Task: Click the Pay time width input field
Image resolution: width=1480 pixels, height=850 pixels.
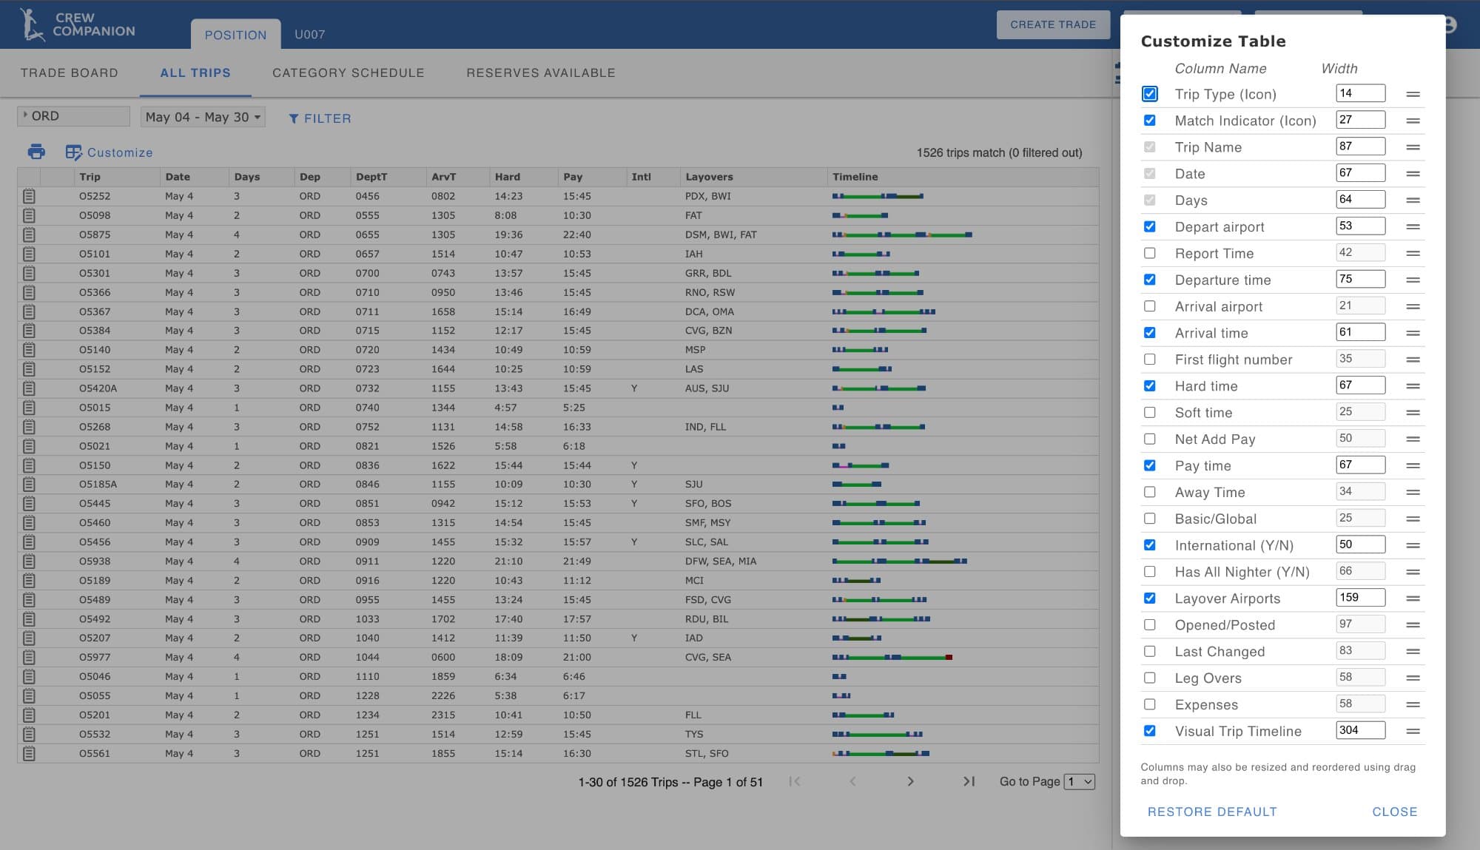Action: click(1359, 465)
